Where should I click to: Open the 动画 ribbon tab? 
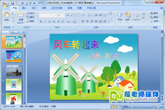click(44, 8)
